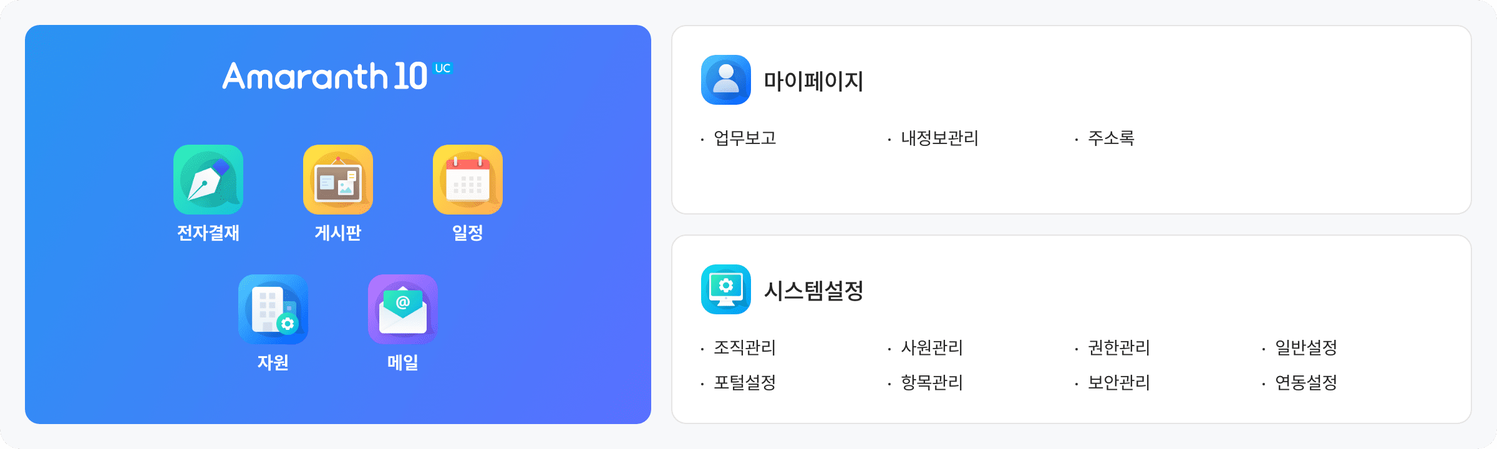Open the 자원 building icon
This screenshot has width=1497, height=449.
273,309
